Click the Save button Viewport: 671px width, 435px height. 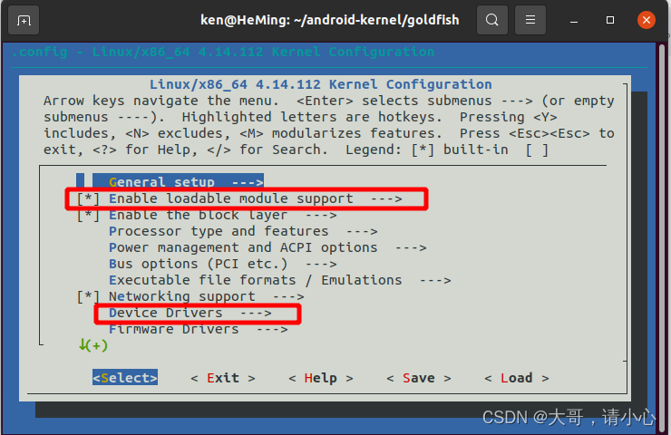pyautogui.click(x=419, y=378)
